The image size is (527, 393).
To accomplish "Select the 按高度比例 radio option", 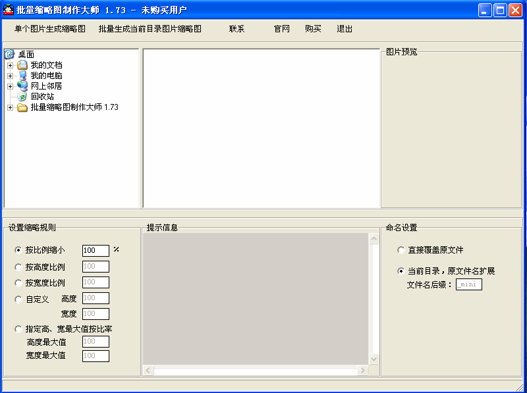I will pos(18,267).
